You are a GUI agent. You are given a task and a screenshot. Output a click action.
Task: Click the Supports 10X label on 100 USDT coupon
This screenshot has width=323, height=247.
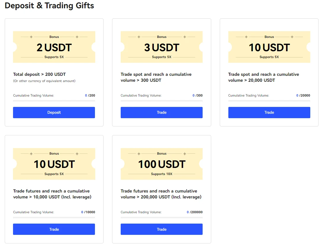[x=161, y=174]
